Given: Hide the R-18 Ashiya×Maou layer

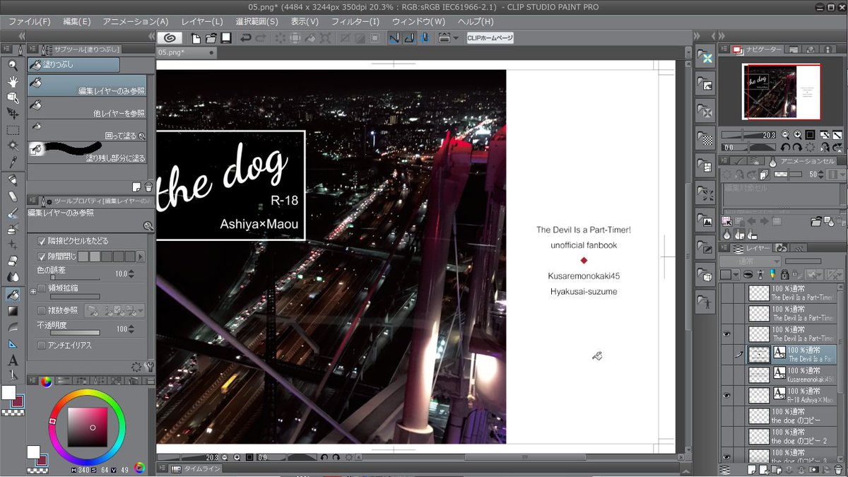Looking at the screenshot, I should pos(726,395).
